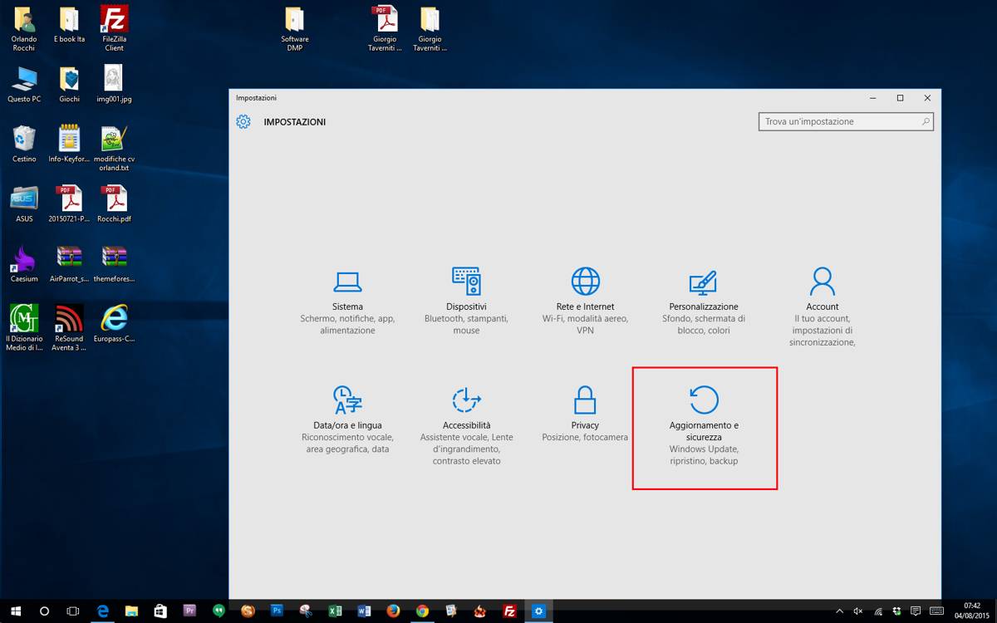Expand hidden icons in the system tray
Screen dimensions: 997x623
[x=840, y=611]
